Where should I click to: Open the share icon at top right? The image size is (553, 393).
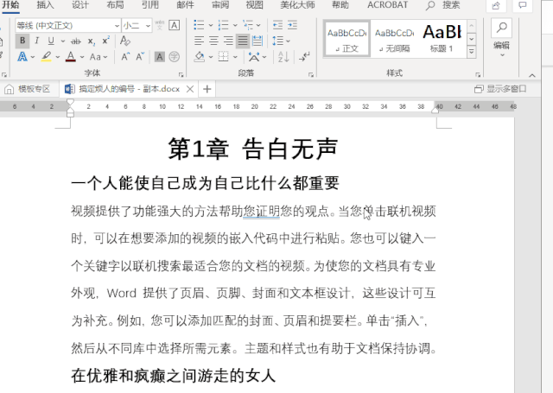(497, 5)
